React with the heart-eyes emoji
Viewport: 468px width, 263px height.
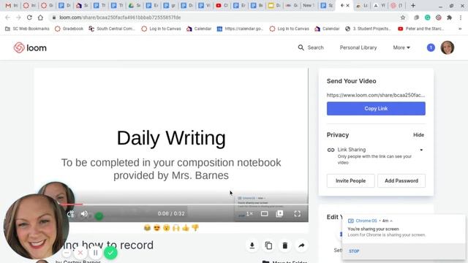[156, 228]
